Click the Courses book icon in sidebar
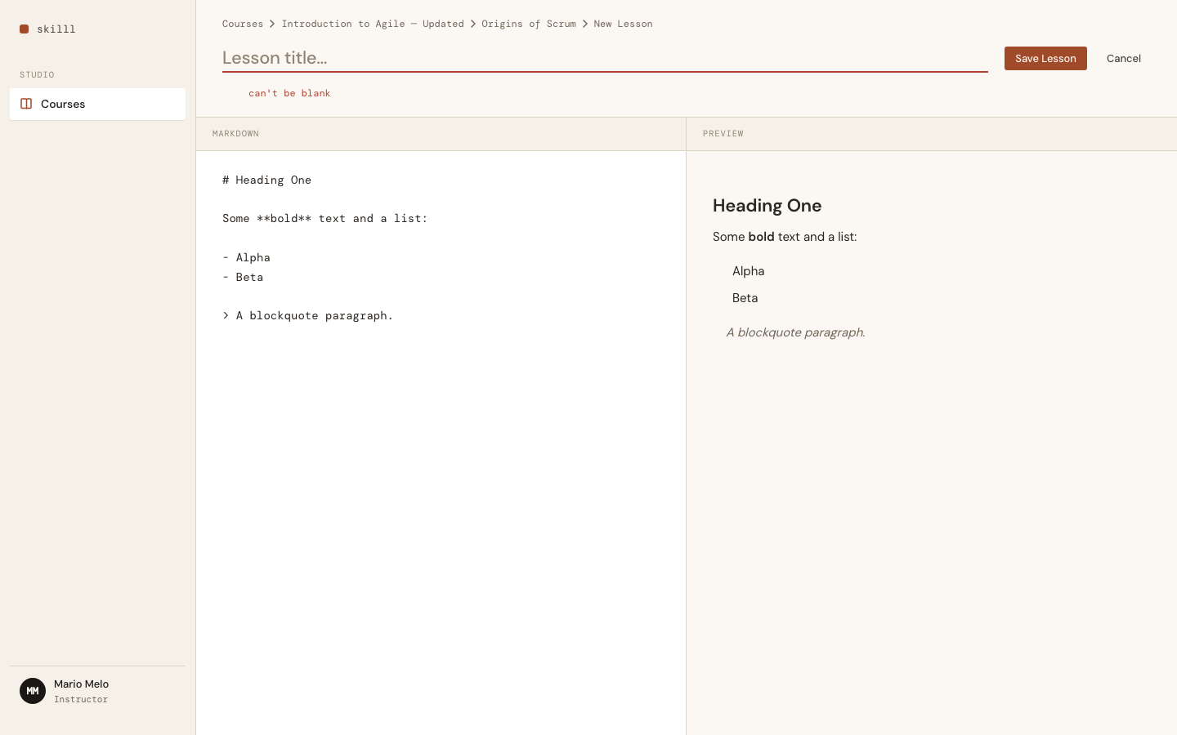 (x=26, y=104)
